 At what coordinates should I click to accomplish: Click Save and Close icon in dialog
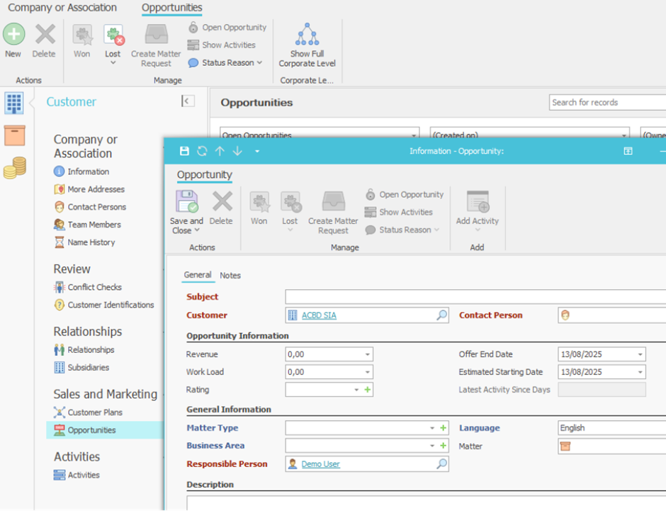[x=187, y=202]
